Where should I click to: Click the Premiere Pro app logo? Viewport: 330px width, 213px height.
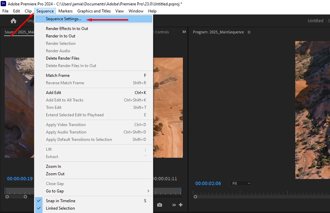(x=3, y=4)
